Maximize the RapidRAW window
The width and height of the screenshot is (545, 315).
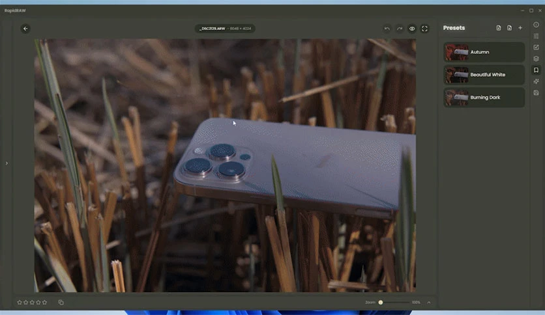pos(531,10)
